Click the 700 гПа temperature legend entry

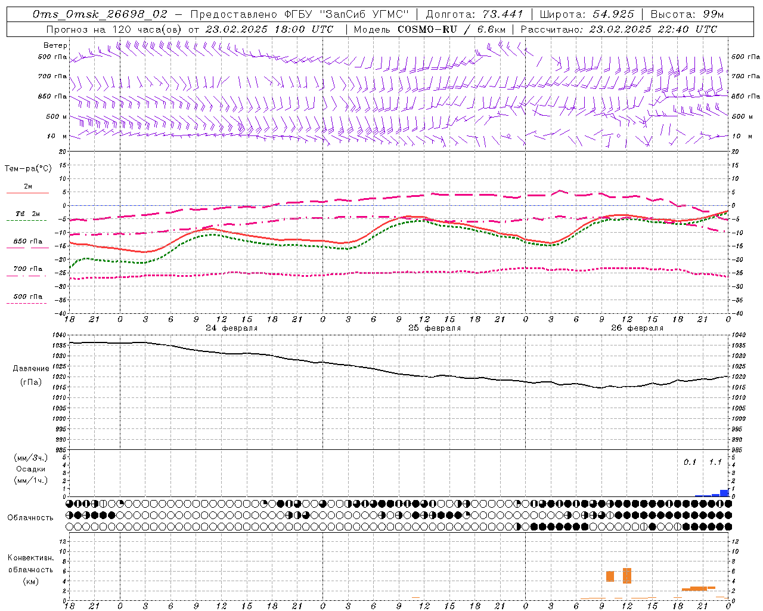(27, 271)
